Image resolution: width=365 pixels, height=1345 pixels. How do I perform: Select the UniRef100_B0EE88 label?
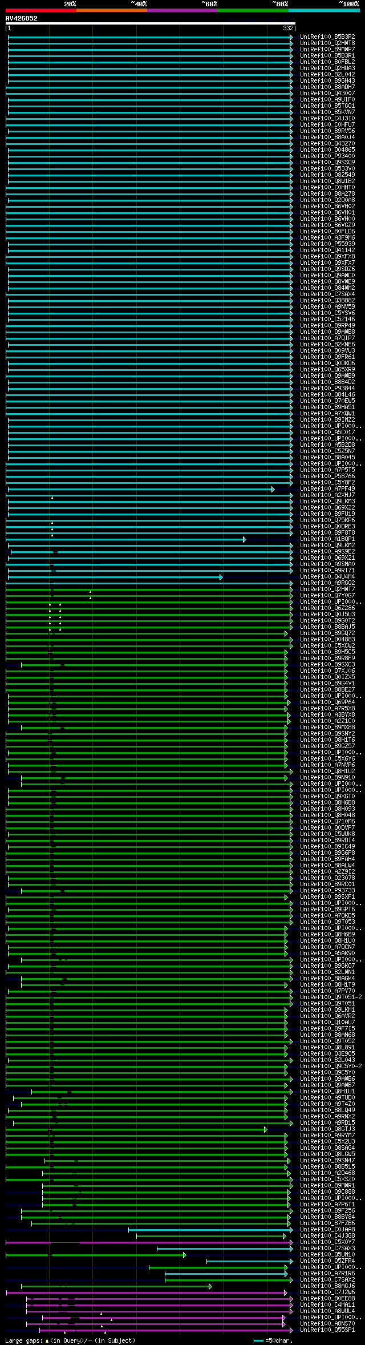click(x=327, y=1299)
